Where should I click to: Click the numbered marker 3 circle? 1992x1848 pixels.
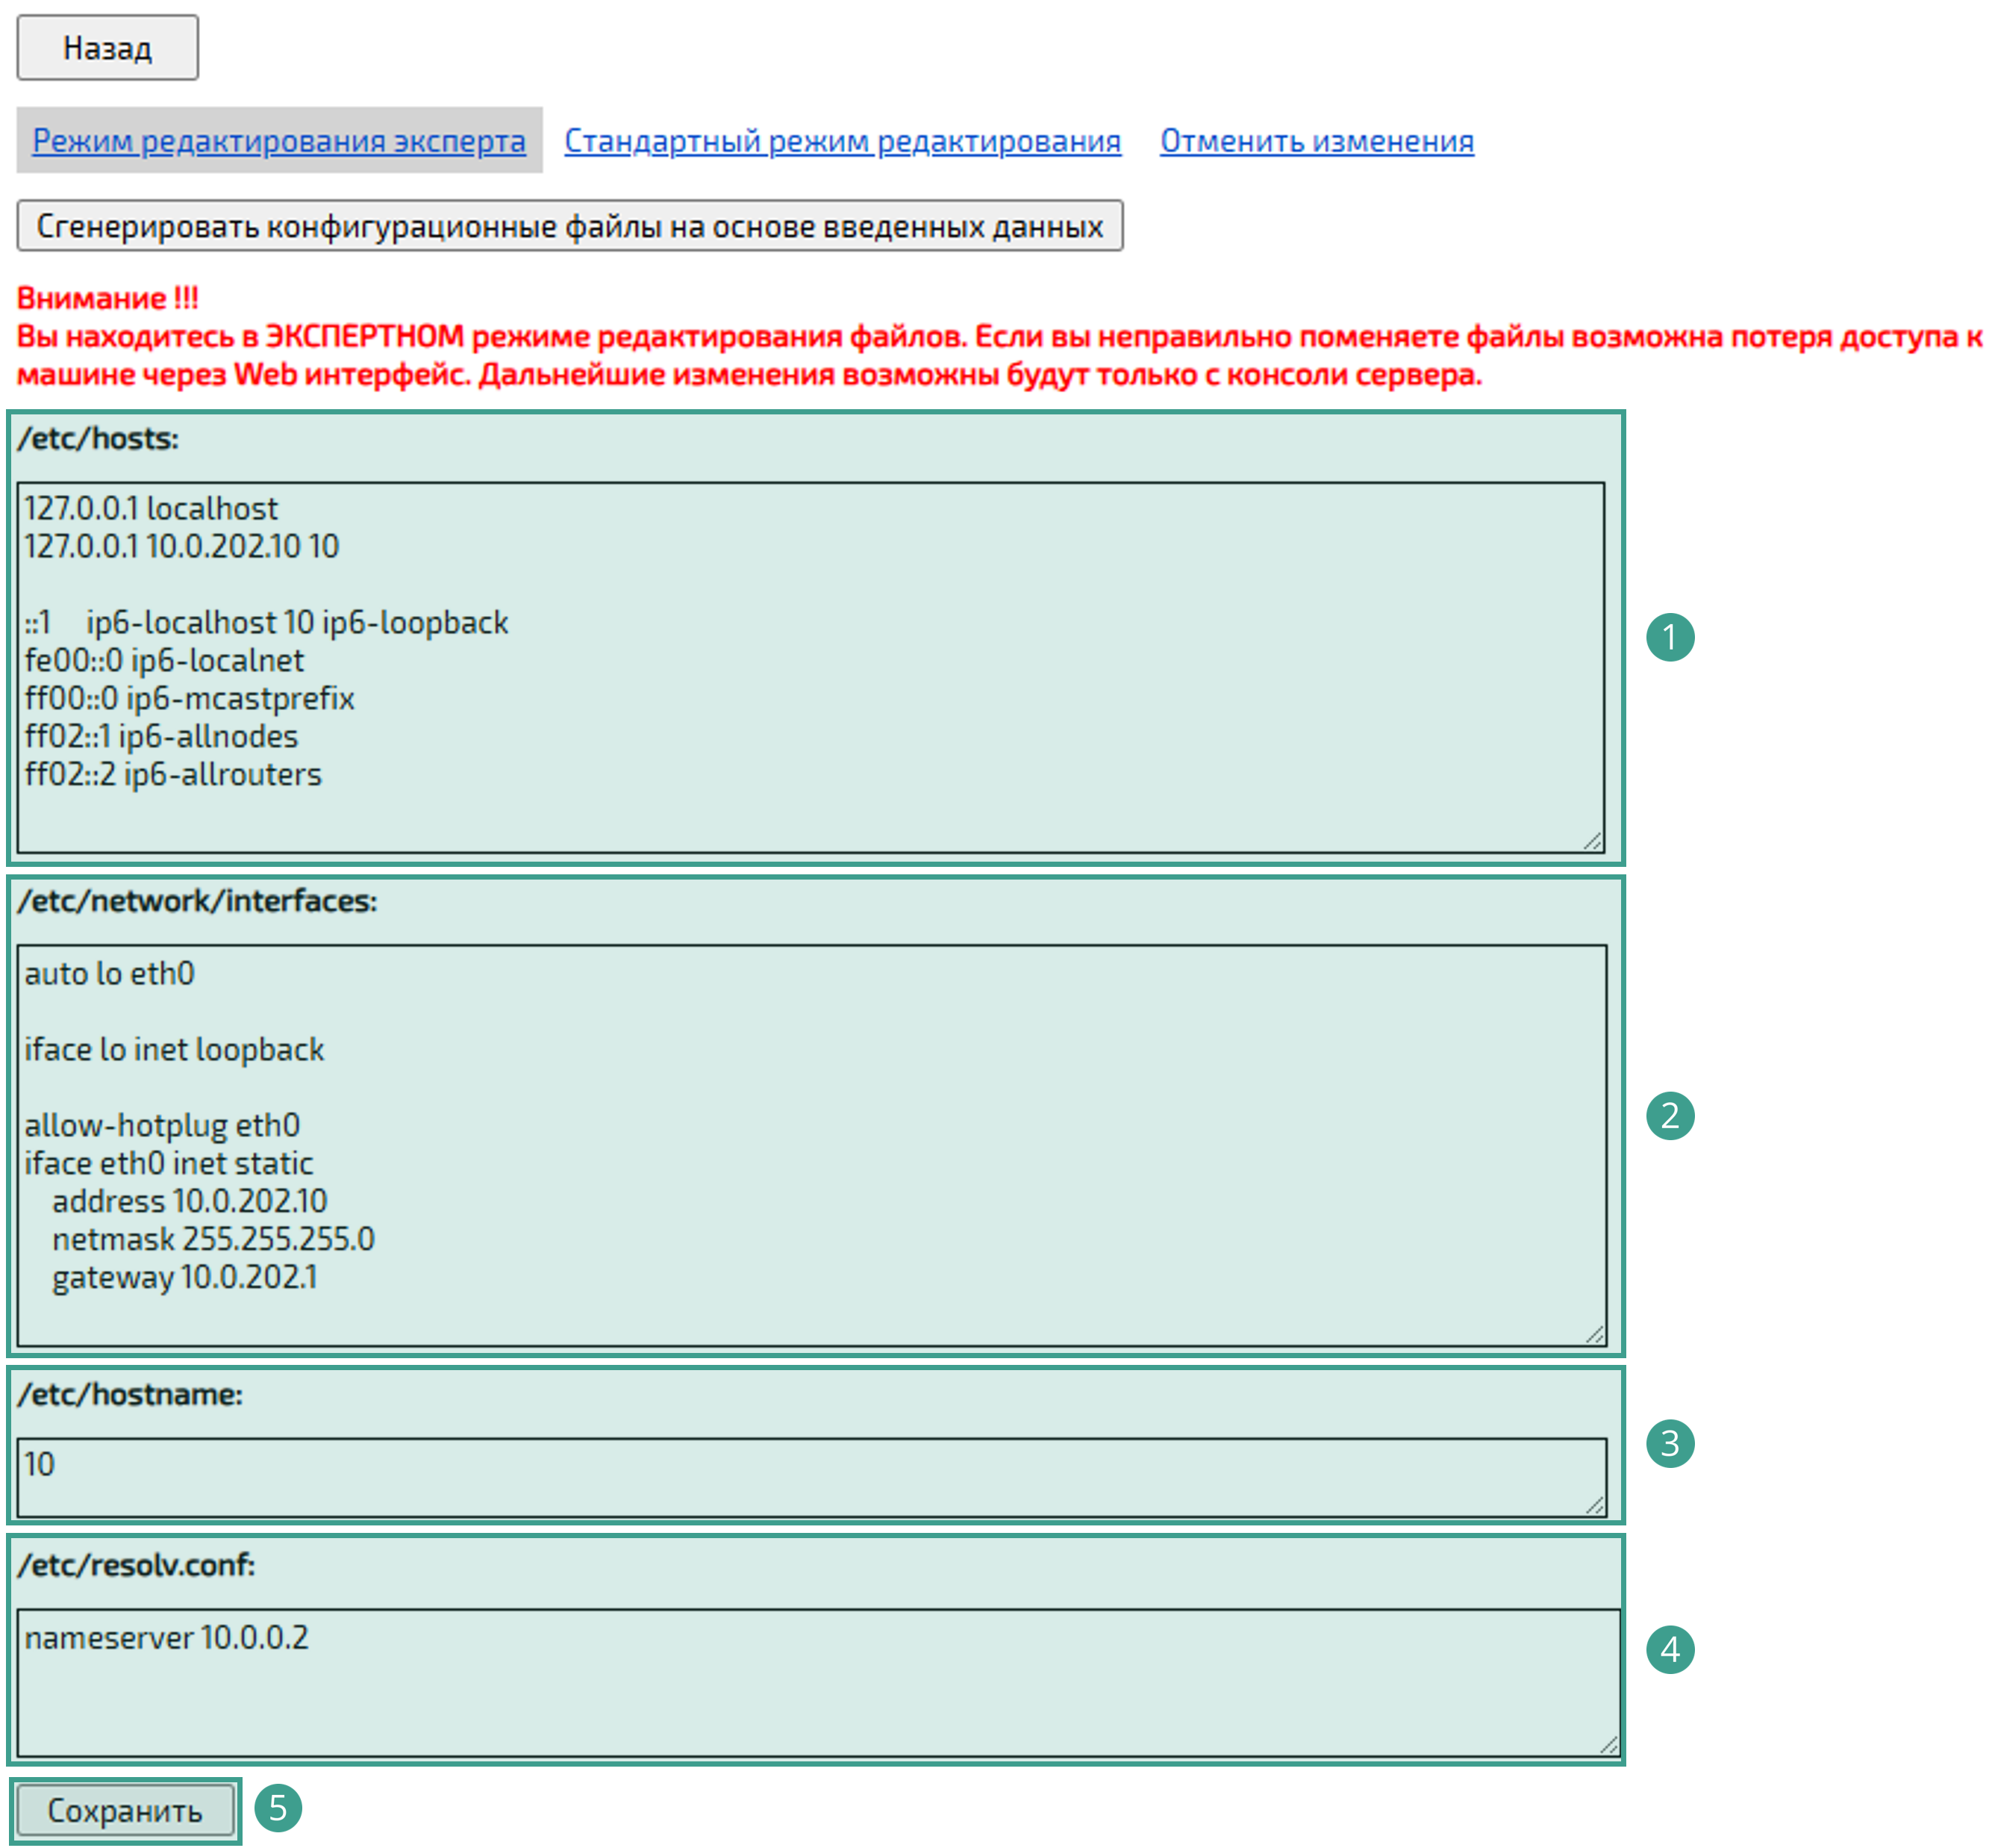[1669, 1443]
